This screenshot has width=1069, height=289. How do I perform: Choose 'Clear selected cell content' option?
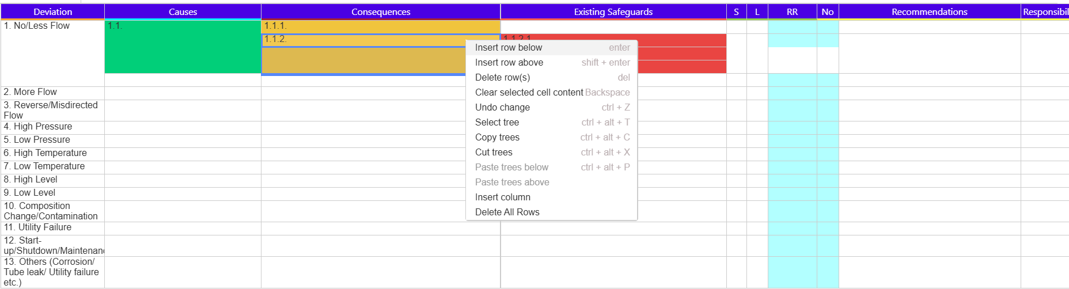coord(529,93)
